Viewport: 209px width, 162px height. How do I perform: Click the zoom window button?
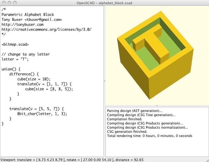point(15,3)
